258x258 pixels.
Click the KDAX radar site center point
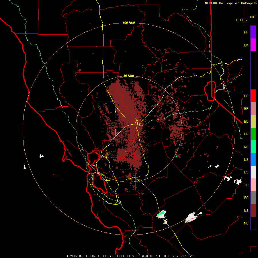click(129, 129)
